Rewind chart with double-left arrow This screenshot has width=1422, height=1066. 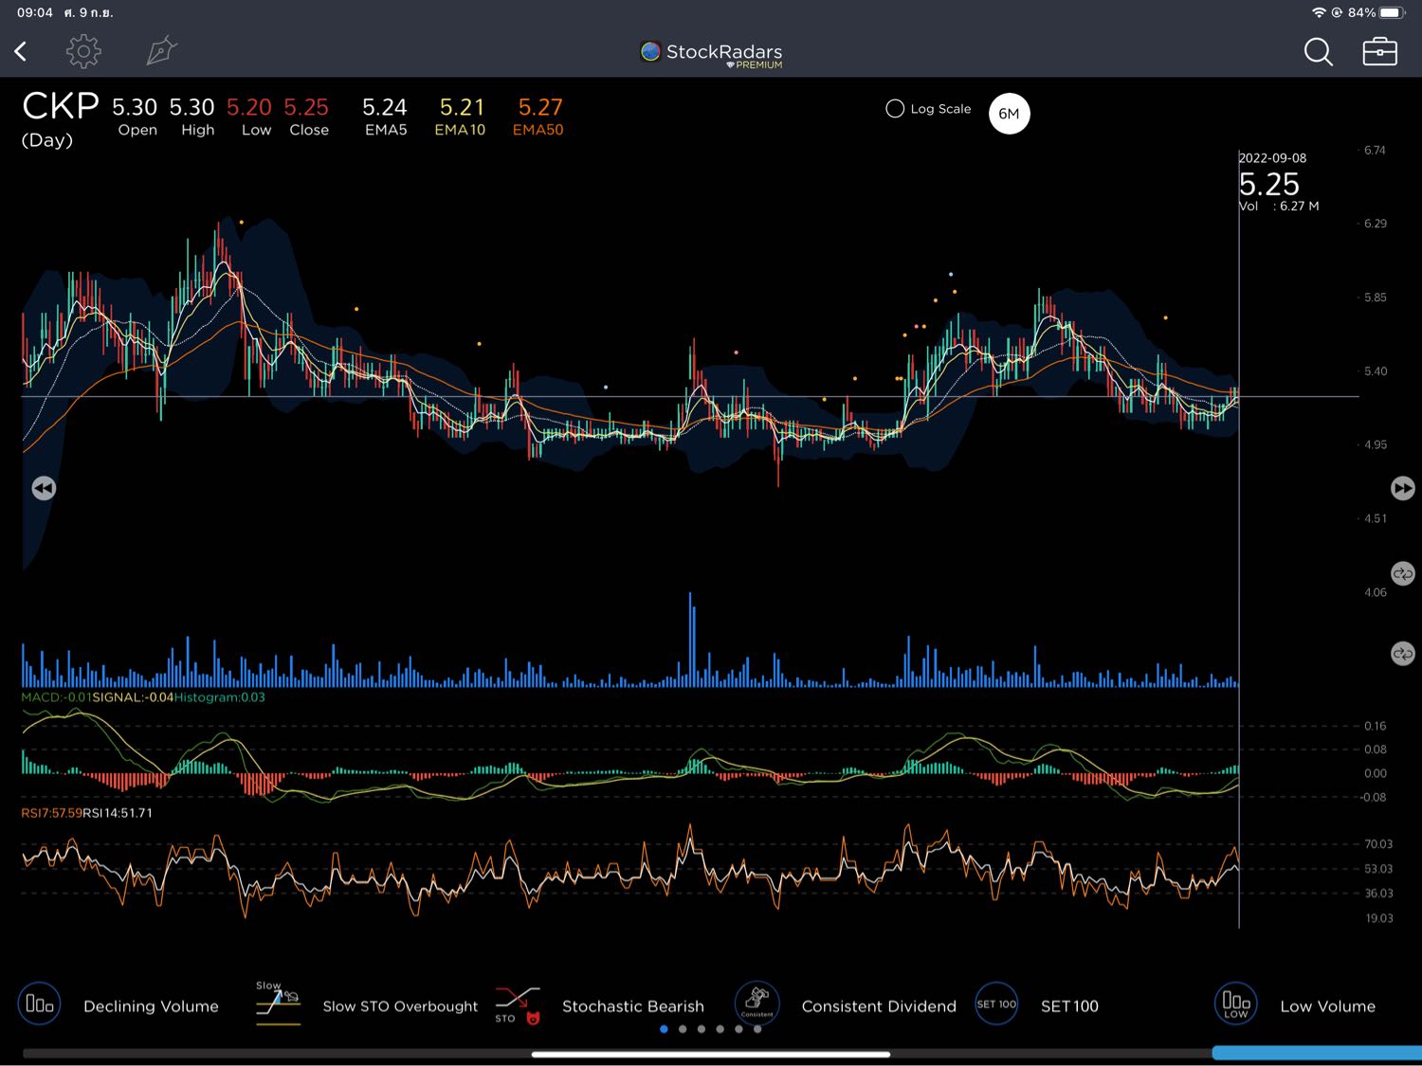click(x=44, y=488)
